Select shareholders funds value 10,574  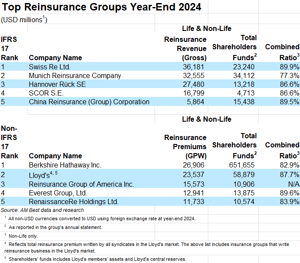point(244,202)
